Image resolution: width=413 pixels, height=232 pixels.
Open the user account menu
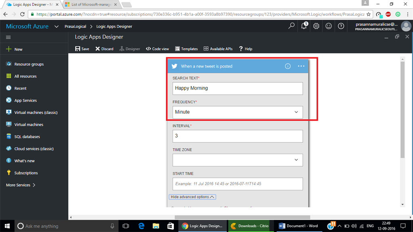coord(383,26)
